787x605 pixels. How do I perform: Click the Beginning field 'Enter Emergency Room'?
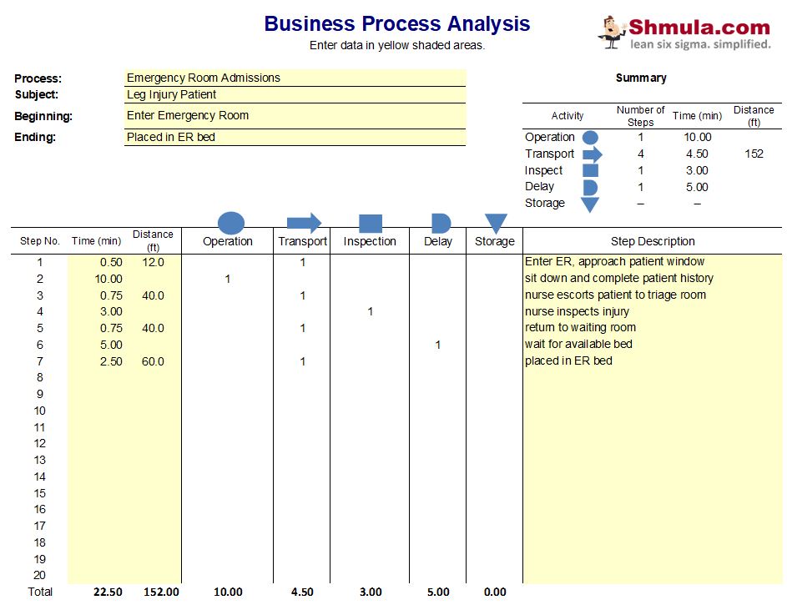(295, 116)
